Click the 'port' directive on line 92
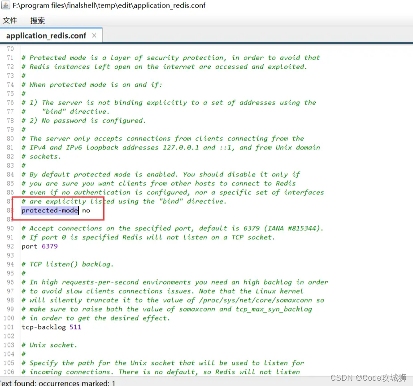The width and height of the screenshot is (413, 386). [x=30, y=246]
